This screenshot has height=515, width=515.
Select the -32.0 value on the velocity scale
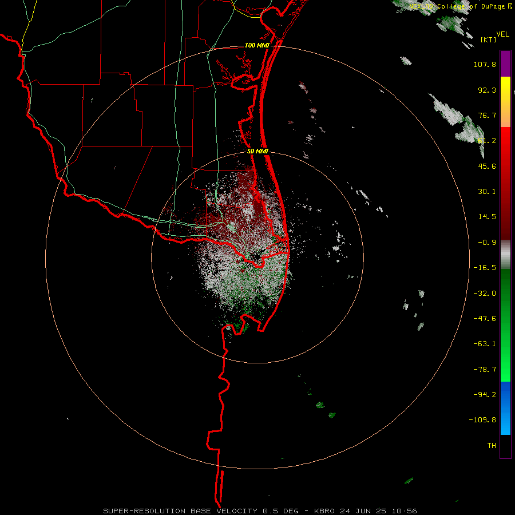pyautogui.click(x=485, y=294)
